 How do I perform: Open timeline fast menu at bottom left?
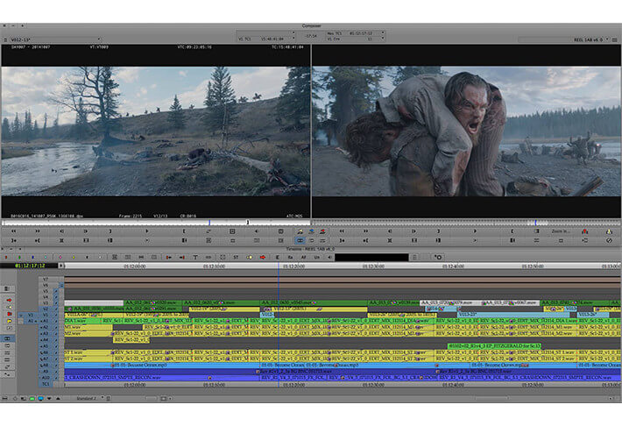[x=4, y=398]
